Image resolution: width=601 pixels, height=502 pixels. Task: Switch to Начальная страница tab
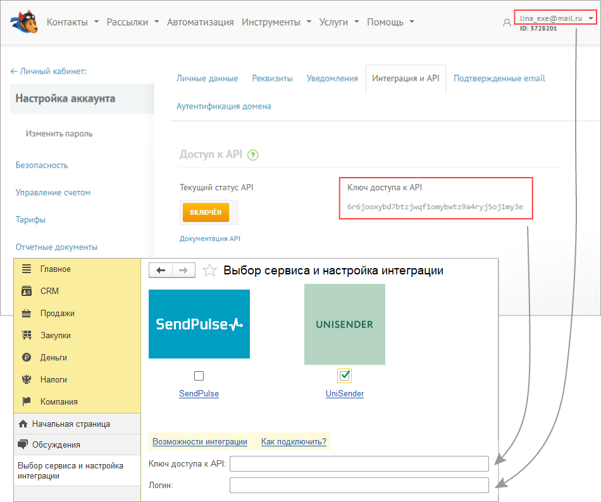coord(77,424)
